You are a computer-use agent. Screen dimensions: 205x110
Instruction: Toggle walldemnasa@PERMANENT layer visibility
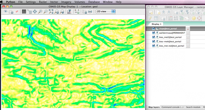point(153,33)
